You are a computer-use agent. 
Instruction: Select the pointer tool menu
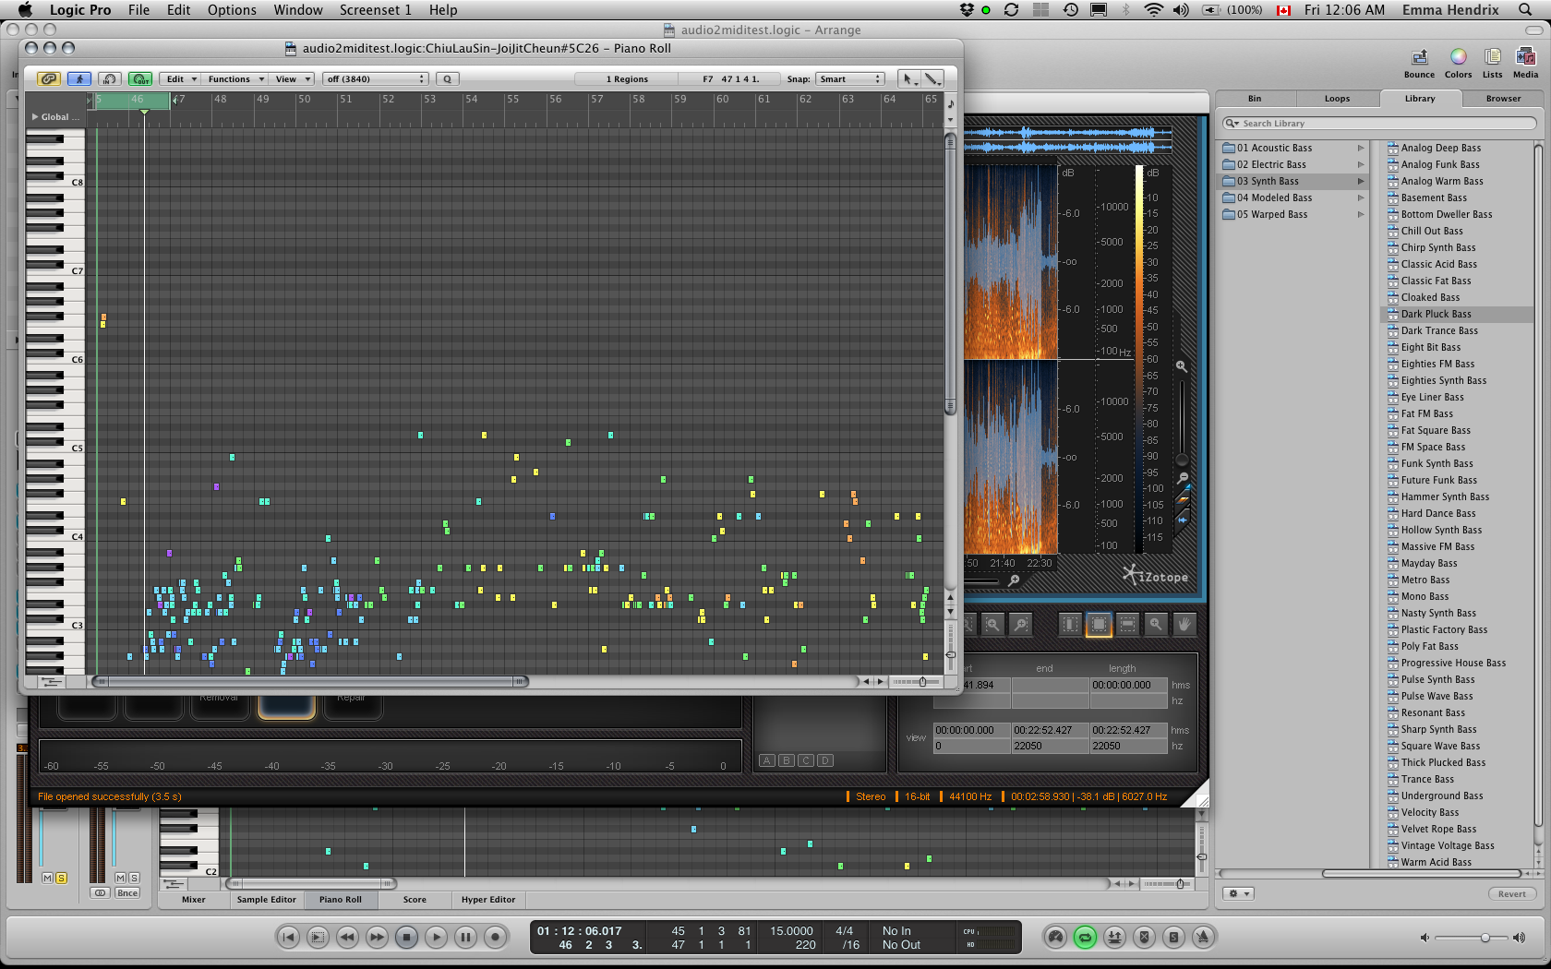pyautogui.click(x=908, y=79)
